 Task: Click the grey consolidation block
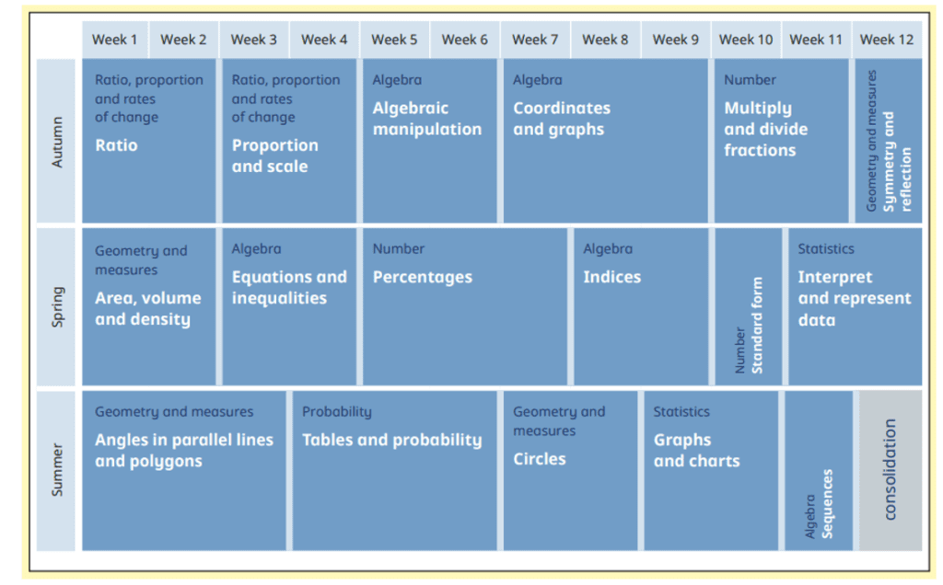click(x=890, y=470)
